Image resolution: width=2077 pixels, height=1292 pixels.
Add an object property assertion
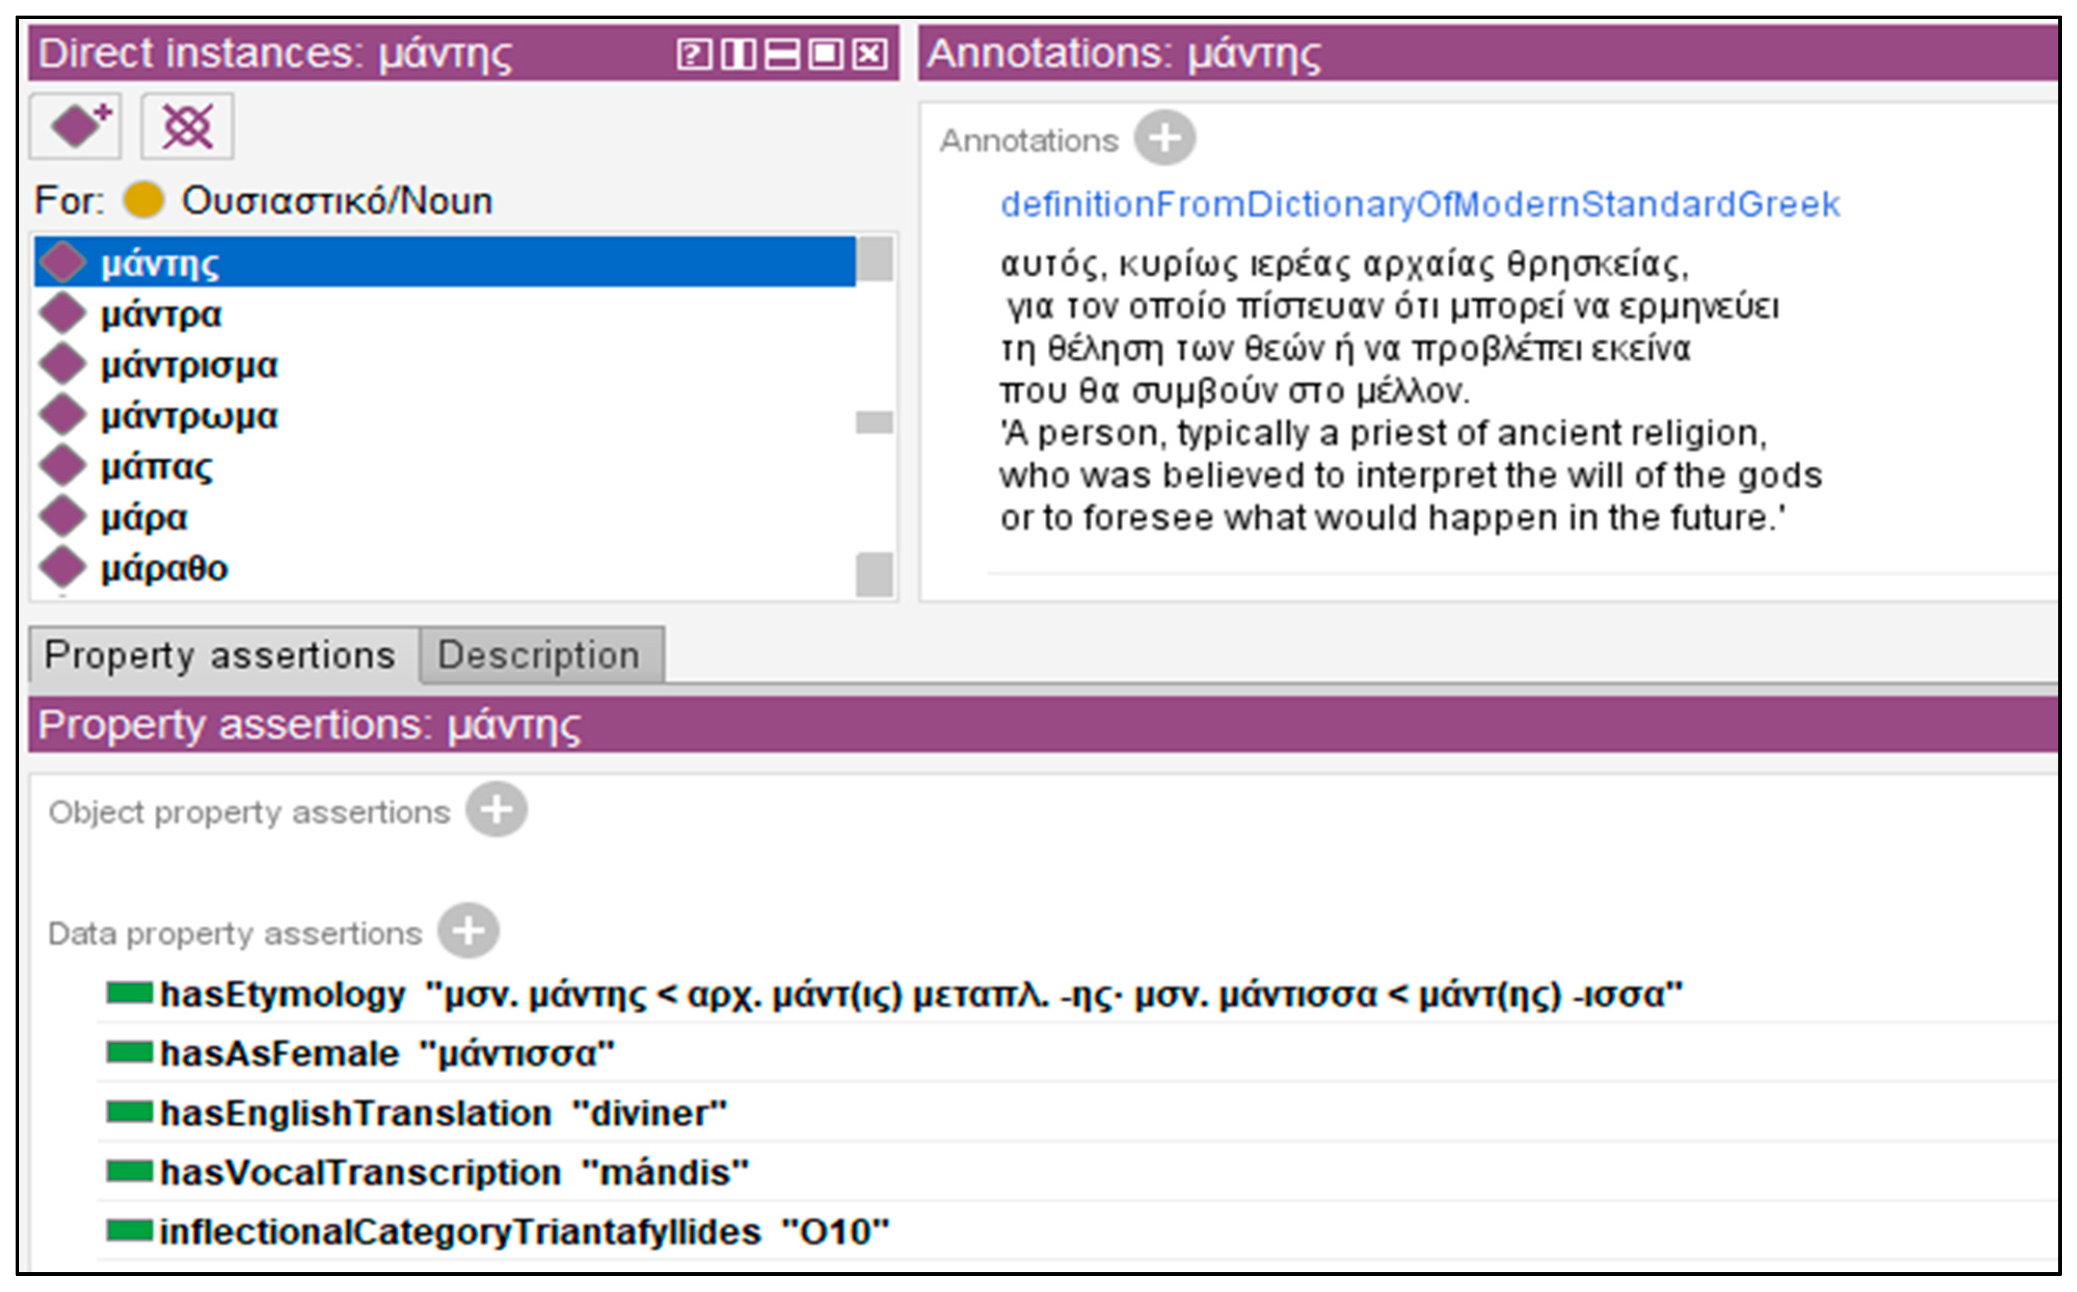pyautogui.click(x=495, y=810)
